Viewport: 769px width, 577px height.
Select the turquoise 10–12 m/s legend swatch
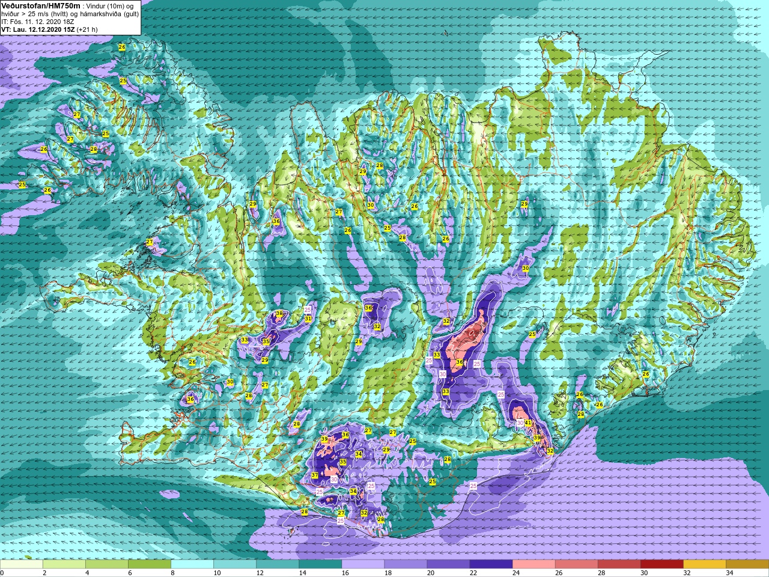coord(235,564)
